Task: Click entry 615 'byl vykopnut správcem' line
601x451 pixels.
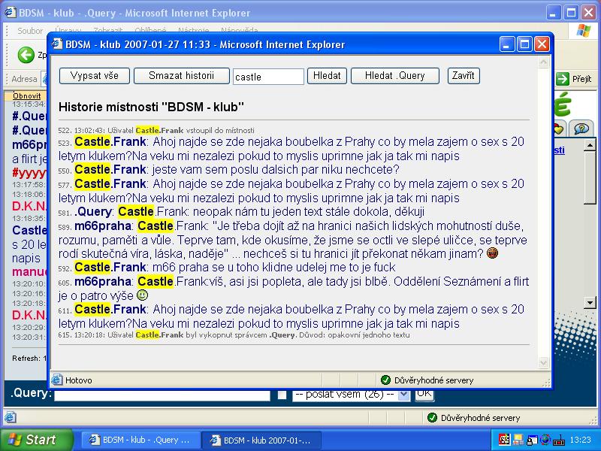Action: [x=234, y=334]
